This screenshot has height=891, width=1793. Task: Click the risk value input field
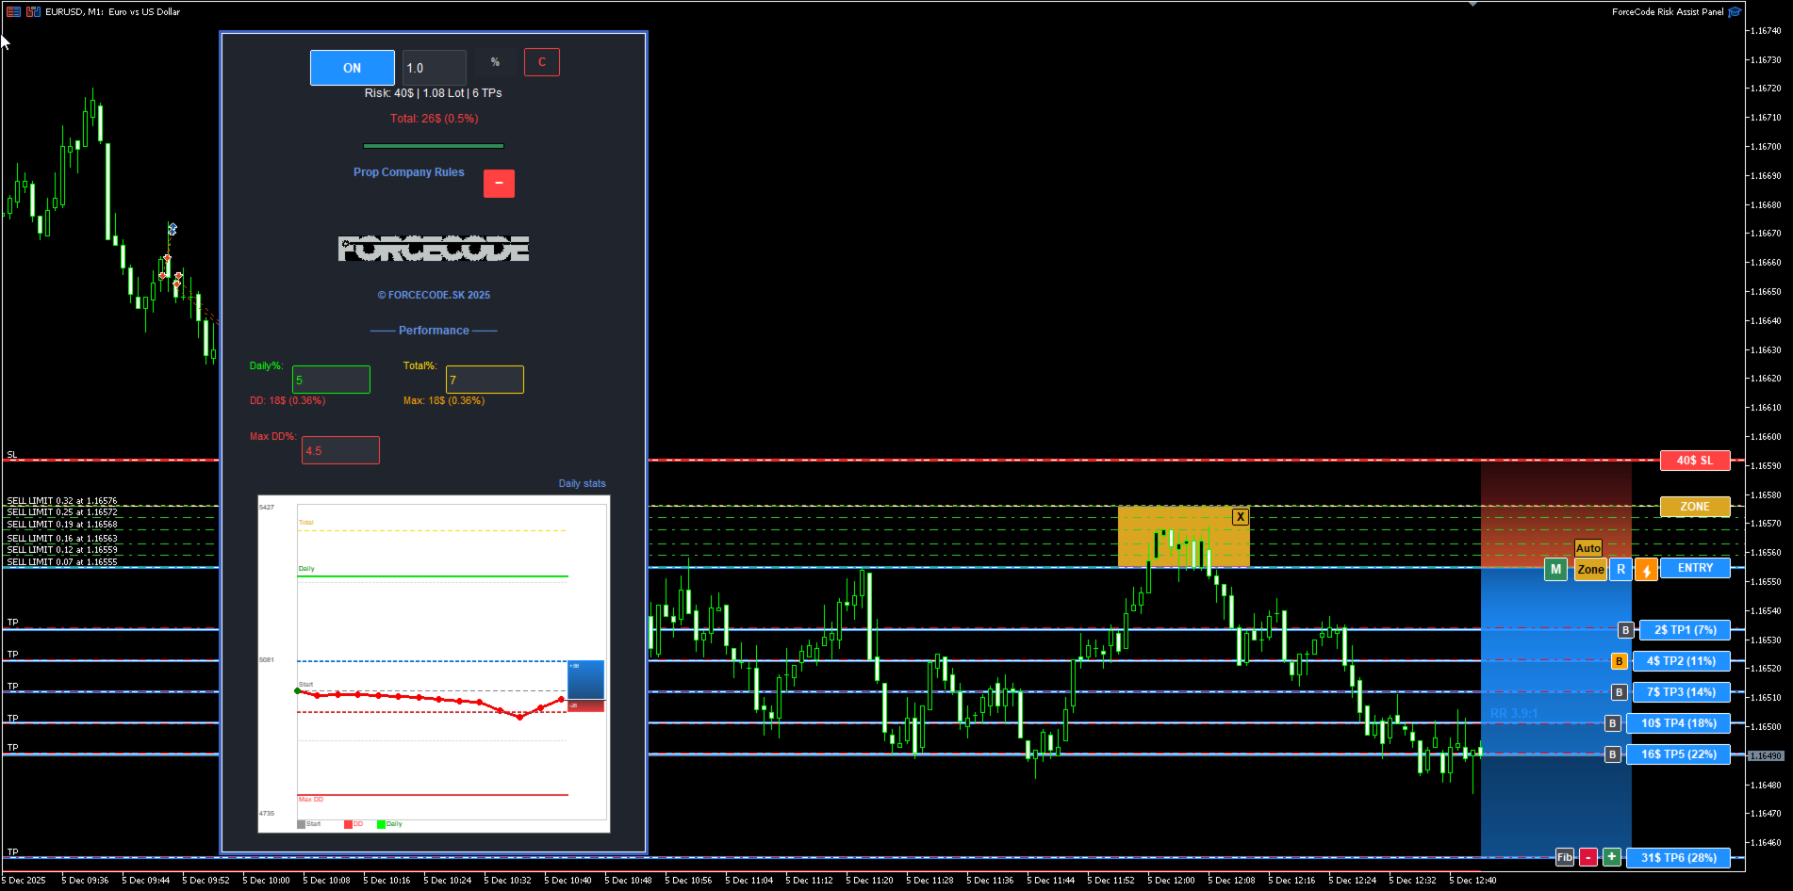pos(435,68)
